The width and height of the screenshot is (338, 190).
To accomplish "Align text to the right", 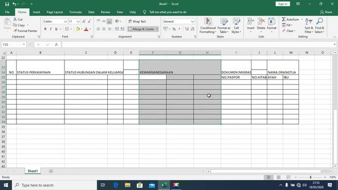I will [x=109, y=29].
